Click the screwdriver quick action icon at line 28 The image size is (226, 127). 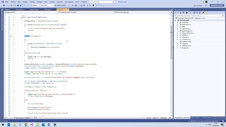click(x=11, y=36)
